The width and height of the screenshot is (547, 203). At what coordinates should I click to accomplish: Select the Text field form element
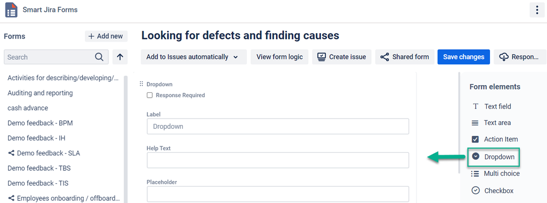pos(492,106)
